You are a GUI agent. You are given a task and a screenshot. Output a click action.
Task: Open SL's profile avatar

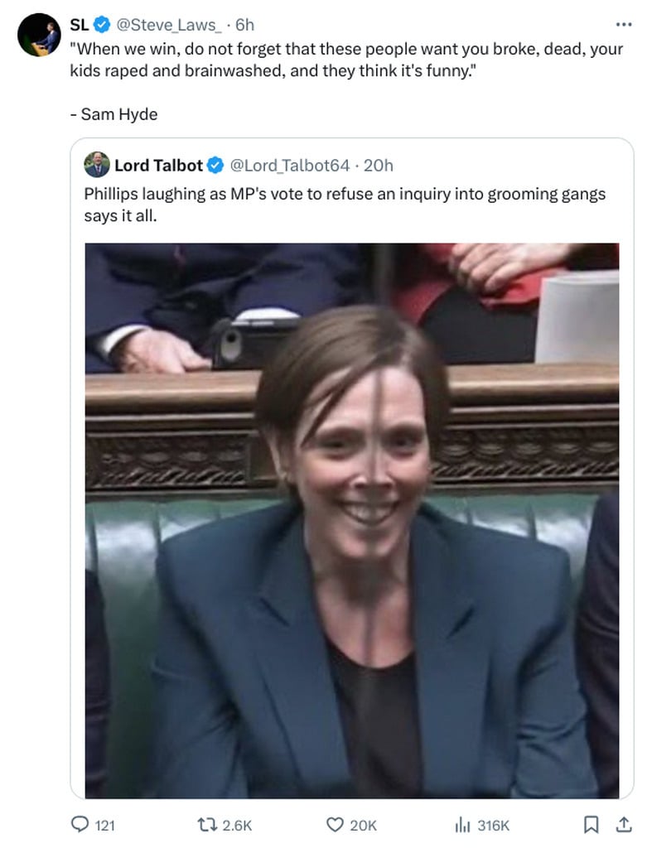[39, 35]
